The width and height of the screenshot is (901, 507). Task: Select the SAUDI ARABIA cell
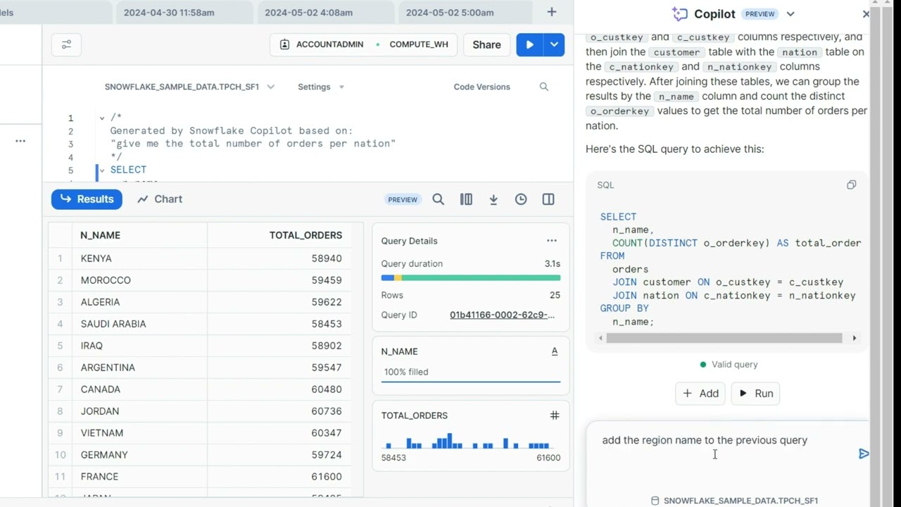tap(139, 324)
